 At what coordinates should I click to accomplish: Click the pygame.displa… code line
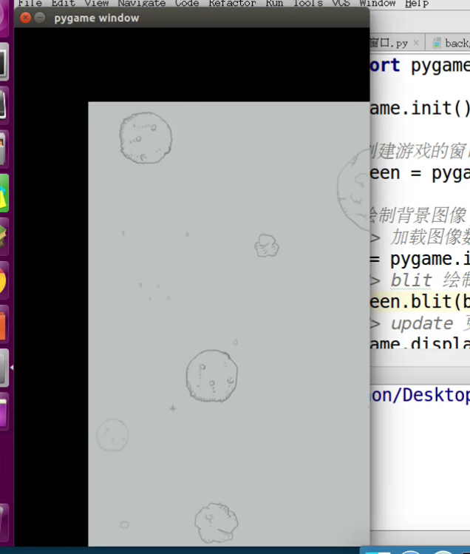click(420, 342)
